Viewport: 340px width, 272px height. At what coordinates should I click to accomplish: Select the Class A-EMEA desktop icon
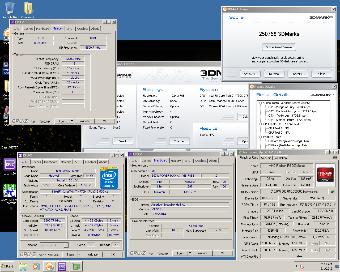pyautogui.click(x=10, y=142)
